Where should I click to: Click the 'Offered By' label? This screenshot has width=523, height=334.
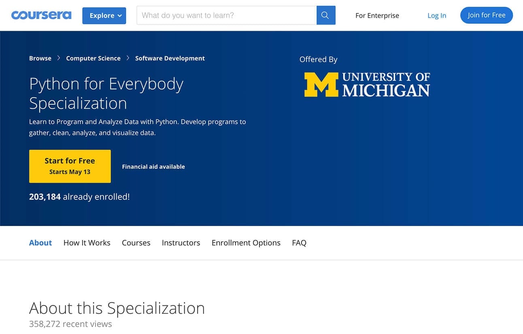(318, 59)
